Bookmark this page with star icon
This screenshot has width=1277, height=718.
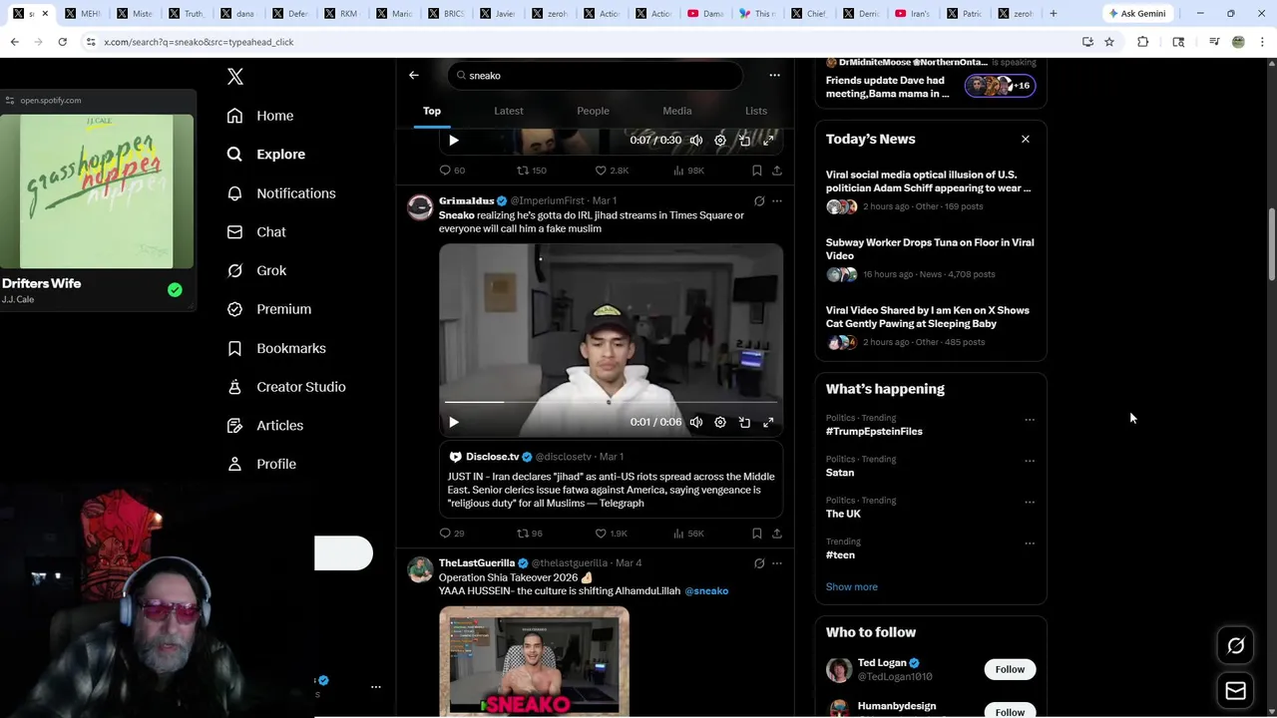point(1109,42)
